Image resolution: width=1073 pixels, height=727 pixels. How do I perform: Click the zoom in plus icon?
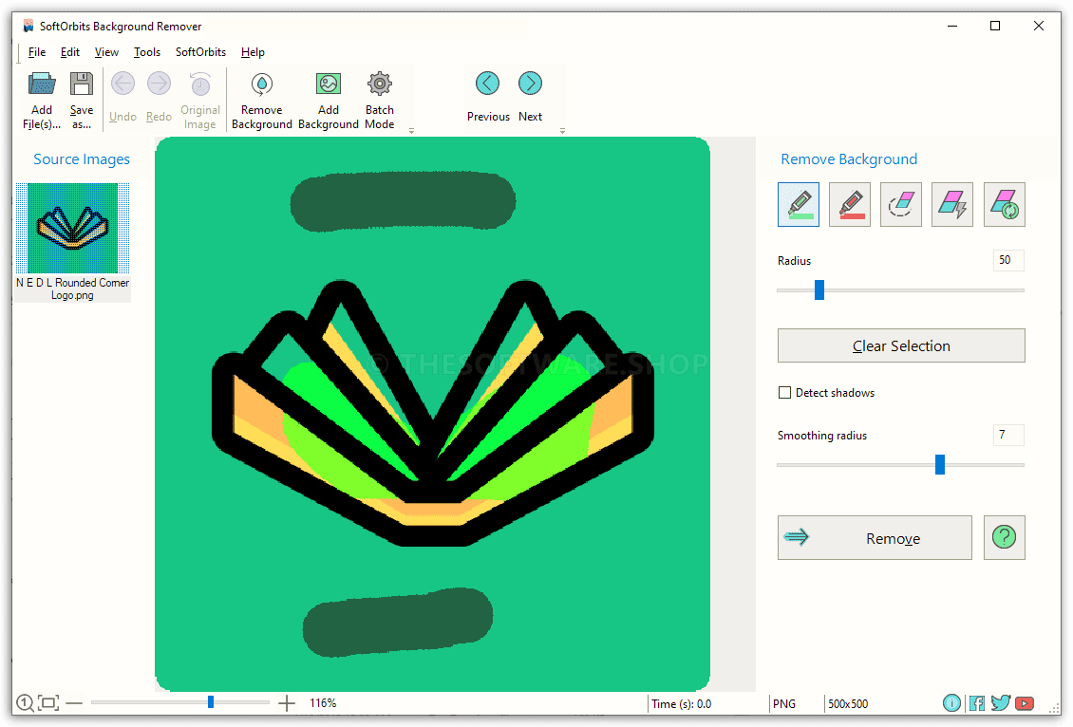[287, 703]
